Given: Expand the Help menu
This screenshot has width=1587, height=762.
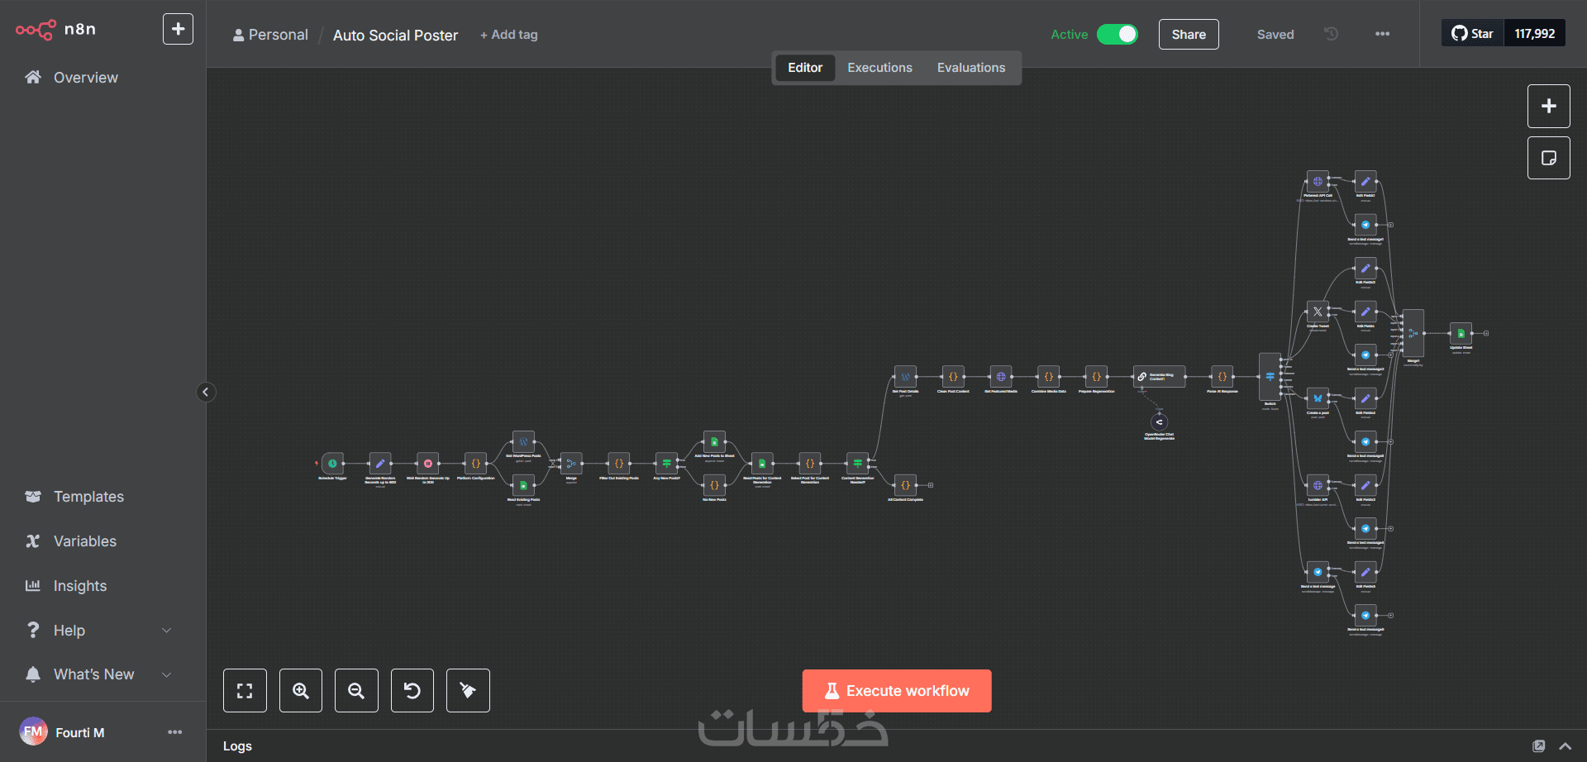Looking at the screenshot, I should point(99,631).
